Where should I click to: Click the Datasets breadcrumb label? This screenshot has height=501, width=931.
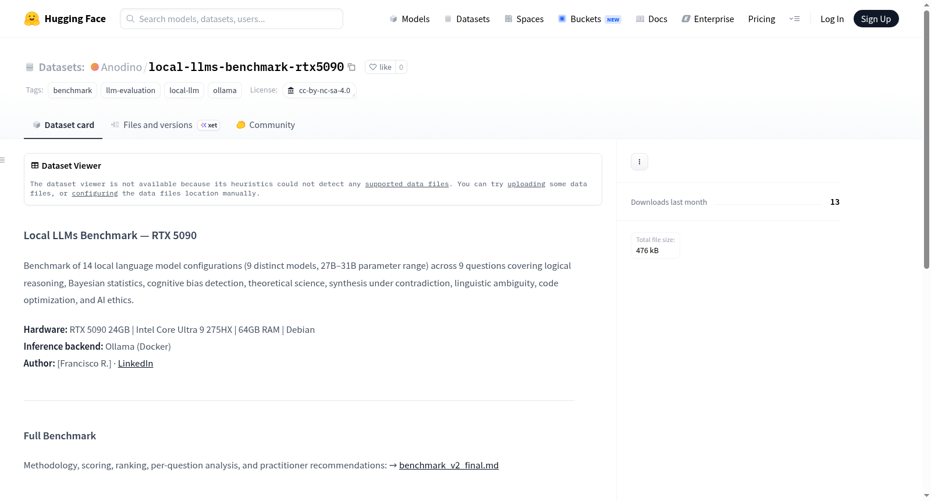pyautogui.click(x=62, y=67)
